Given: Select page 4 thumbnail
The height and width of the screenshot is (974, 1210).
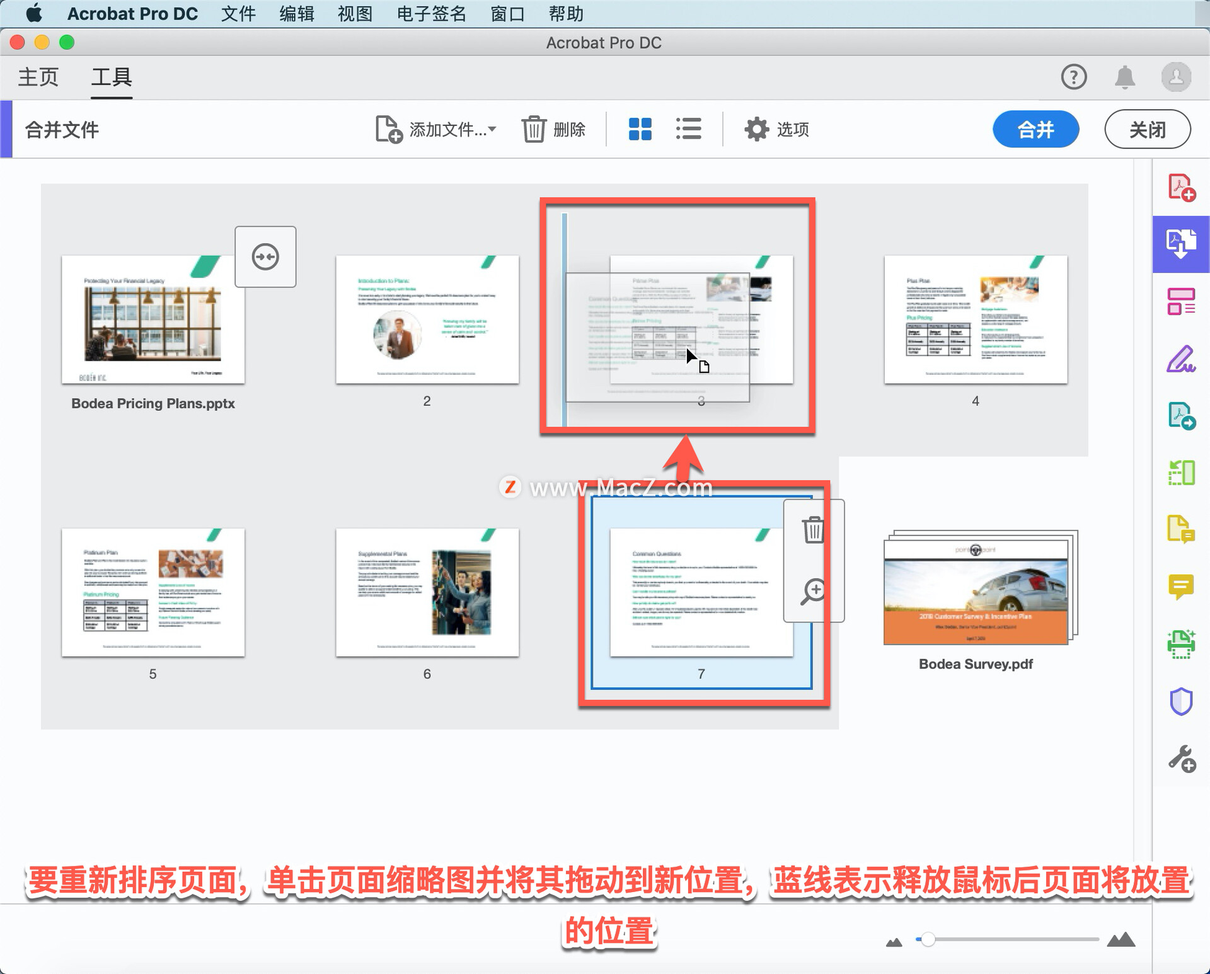Looking at the screenshot, I should coord(976,319).
